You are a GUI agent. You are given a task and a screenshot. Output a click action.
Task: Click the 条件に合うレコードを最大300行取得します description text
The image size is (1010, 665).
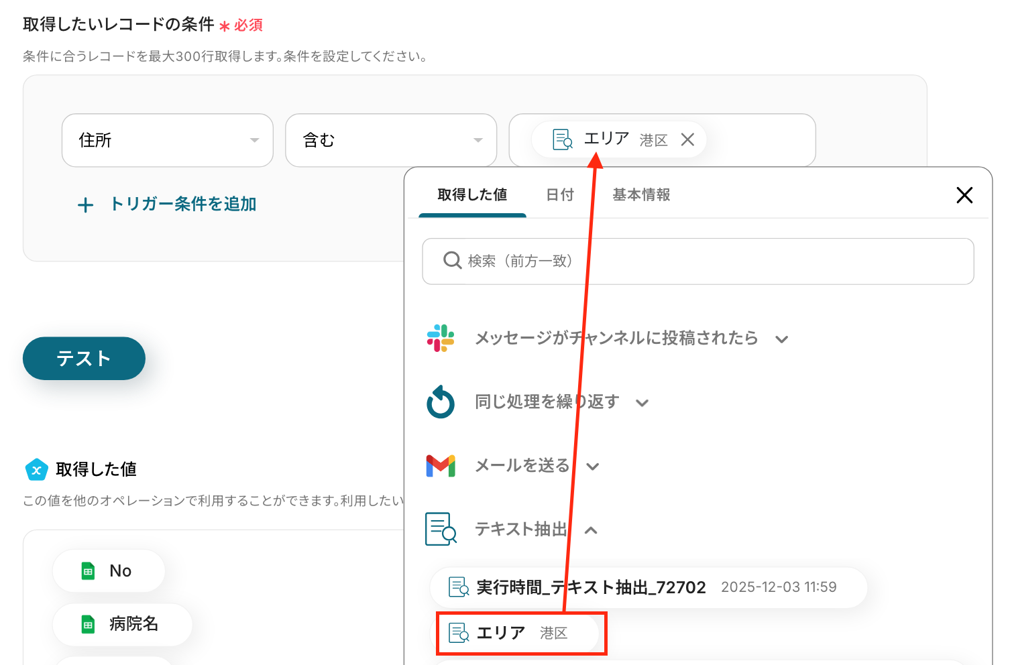(x=225, y=56)
